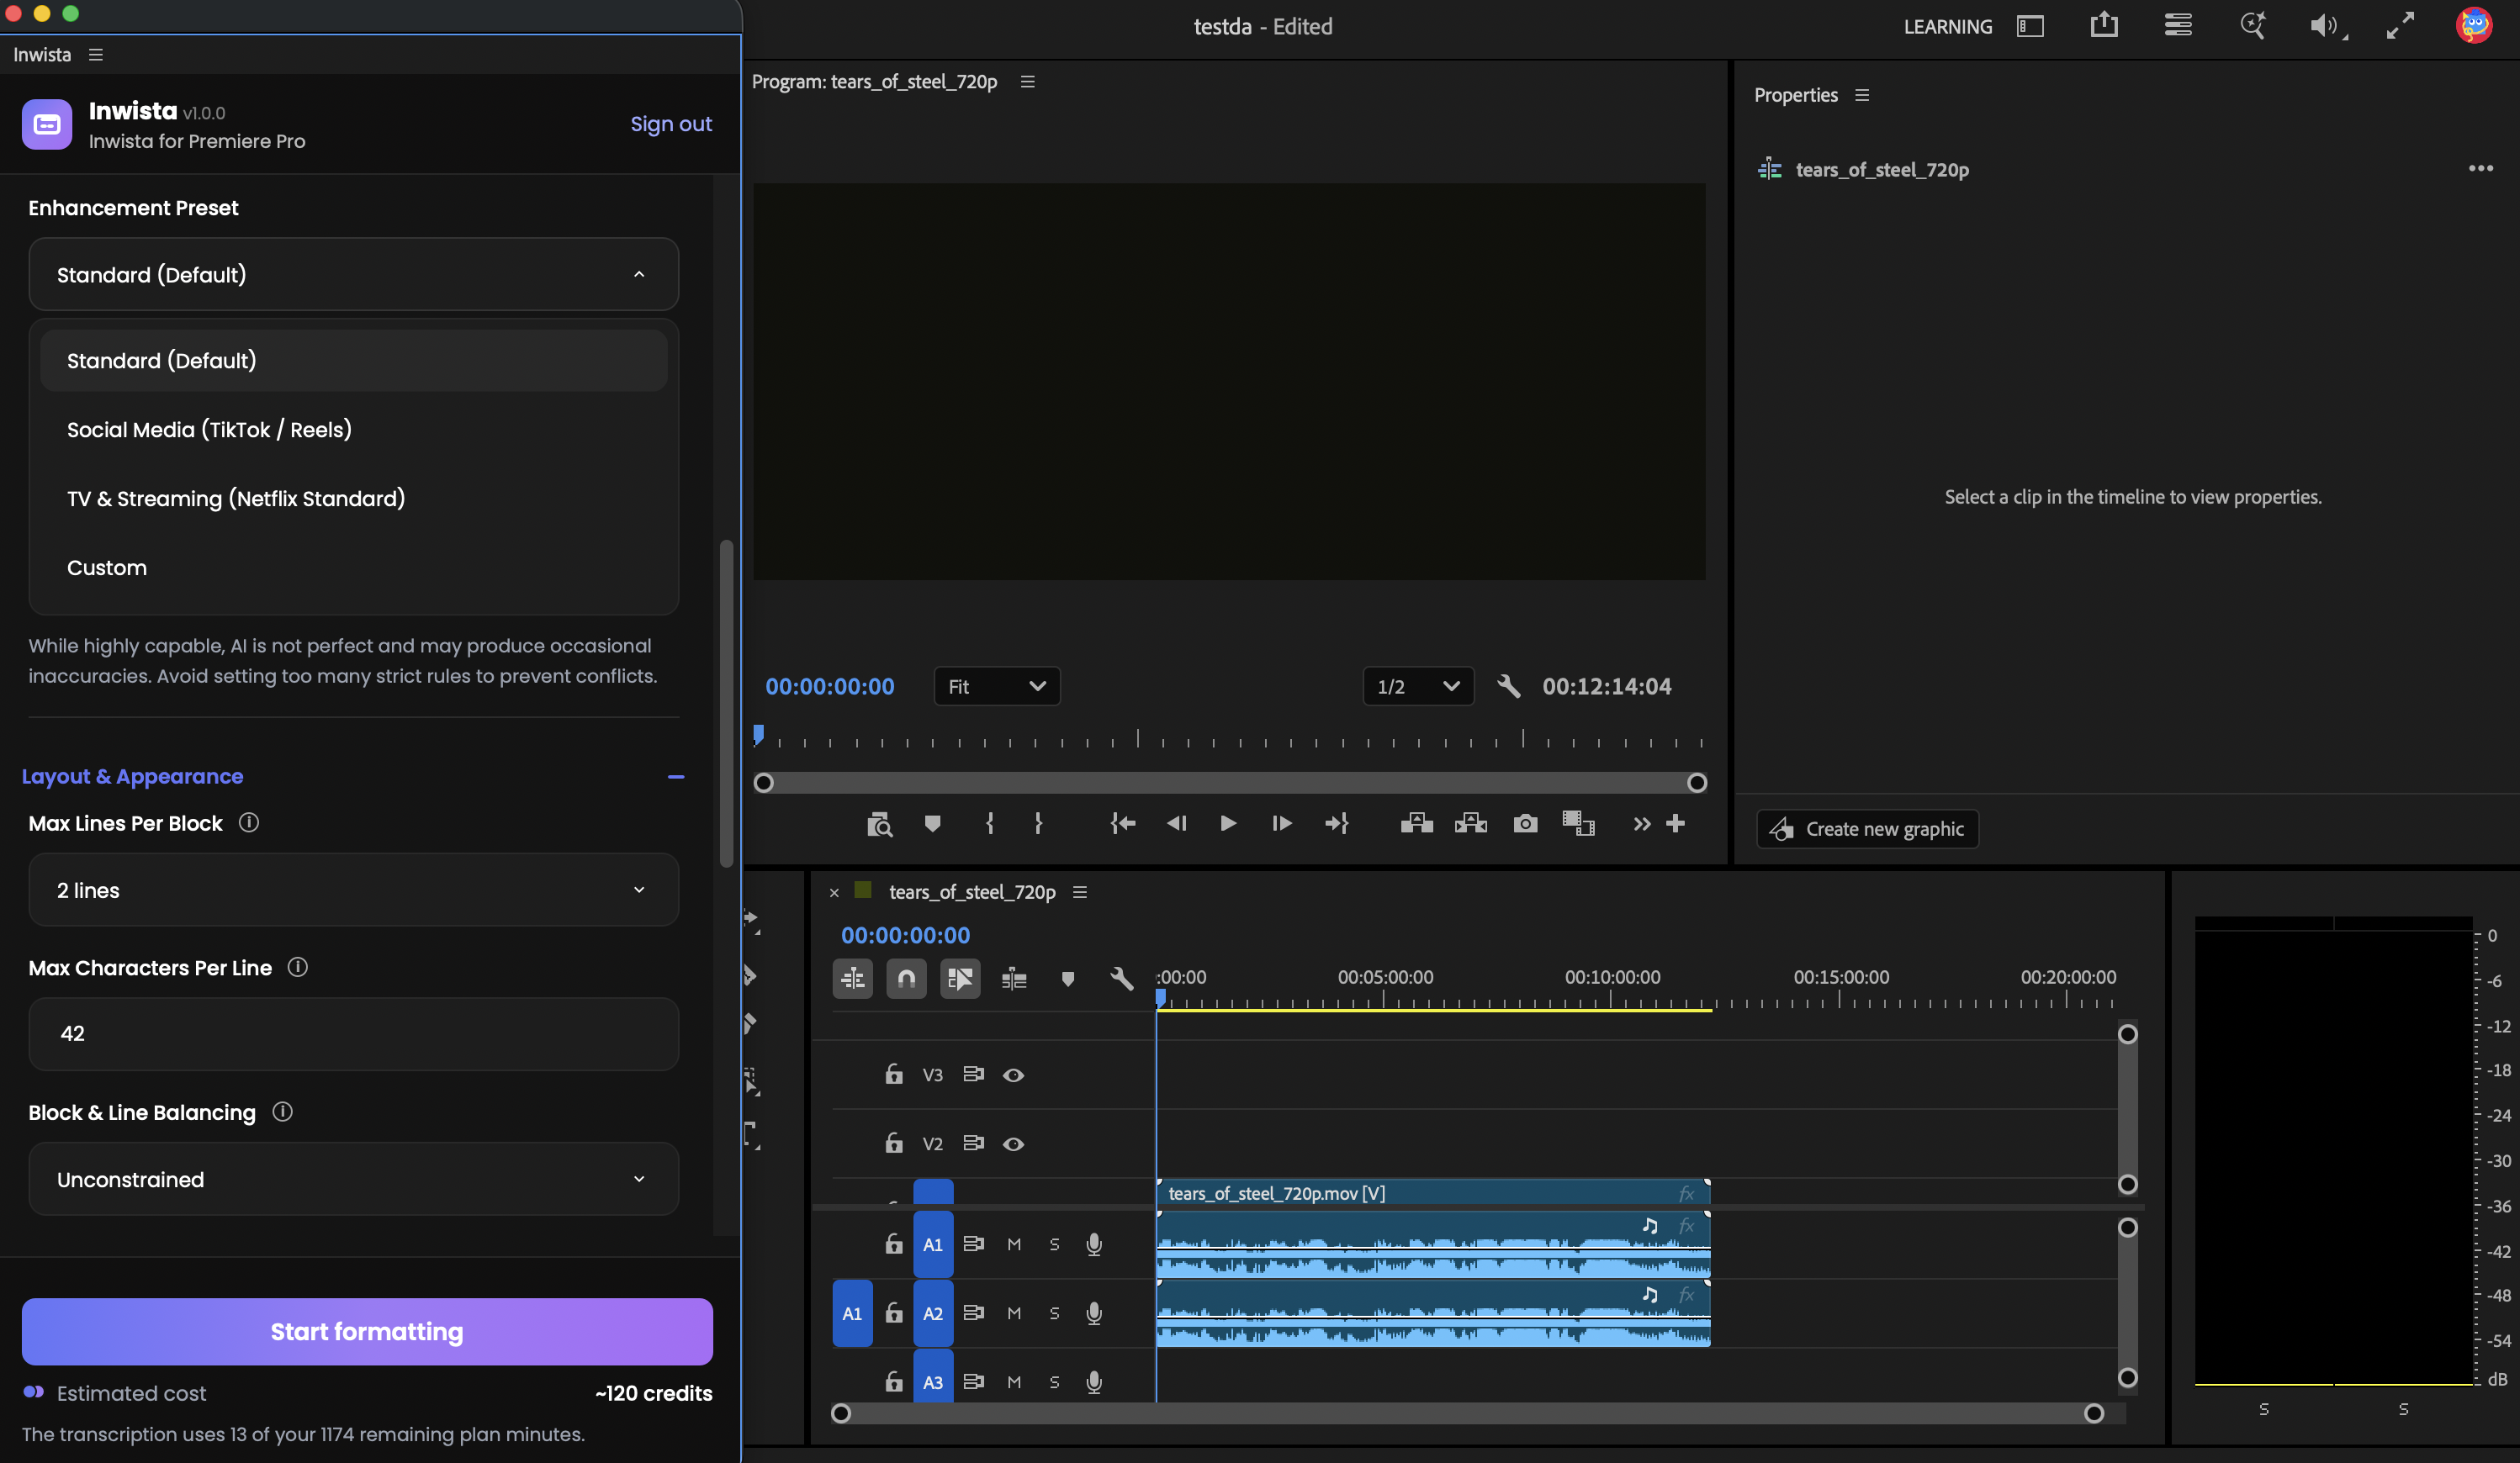Image resolution: width=2520 pixels, height=1463 pixels.
Task: Click Inwista panel vertical scrollbar
Action: coord(727,705)
